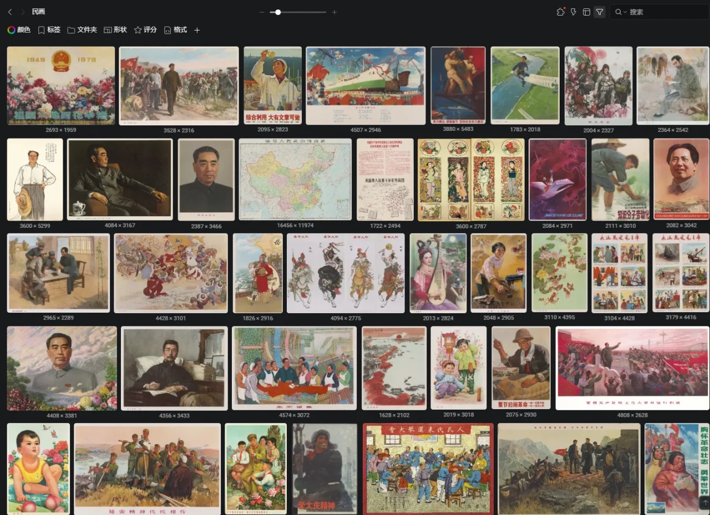This screenshot has height=515, width=710.
Task: Toggle the filter bar funnel icon
Action: pos(600,12)
